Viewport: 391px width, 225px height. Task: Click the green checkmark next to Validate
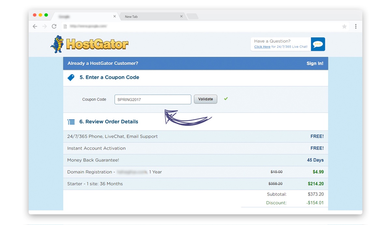[x=226, y=99]
